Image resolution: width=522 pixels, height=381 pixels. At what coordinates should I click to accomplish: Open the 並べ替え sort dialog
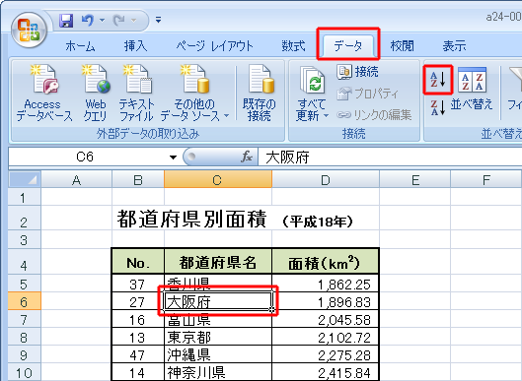coord(472,88)
